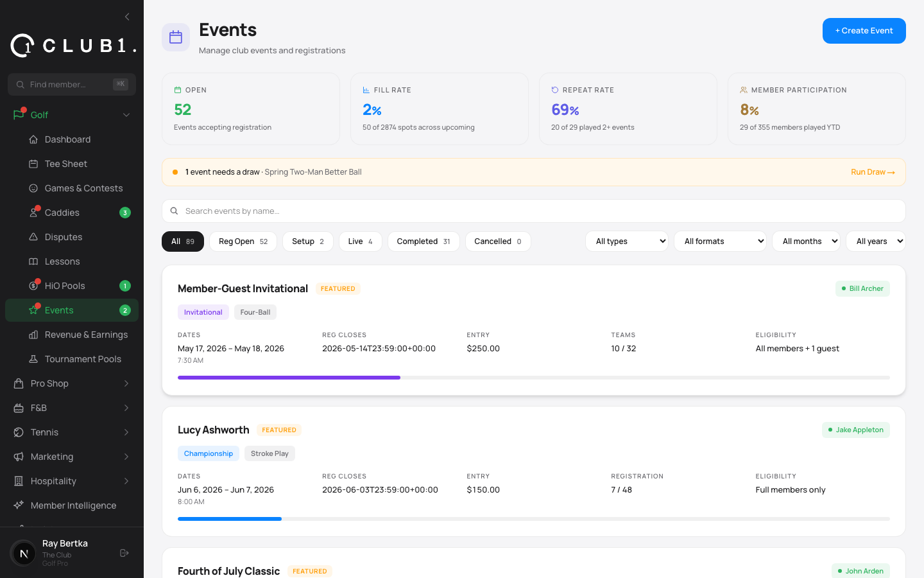Click the Member-Guest Invitational purple progress bar
924x578 pixels.
(x=289, y=378)
